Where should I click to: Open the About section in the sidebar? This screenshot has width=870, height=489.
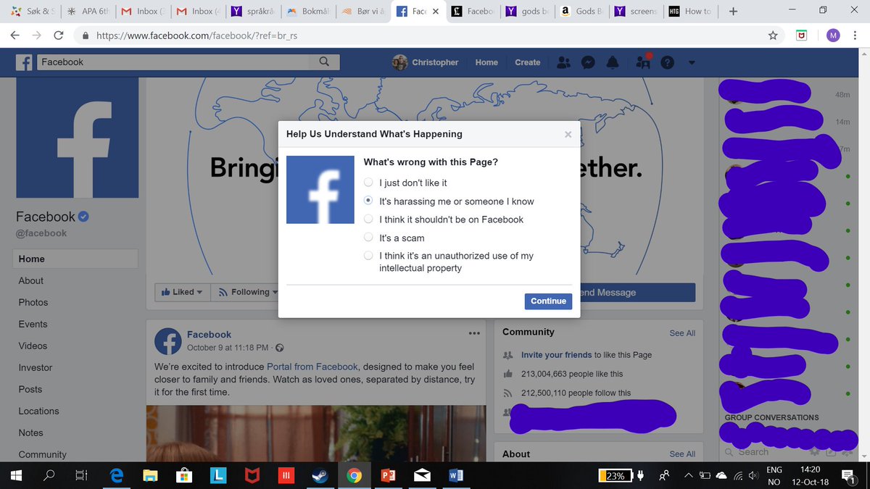pyautogui.click(x=31, y=280)
